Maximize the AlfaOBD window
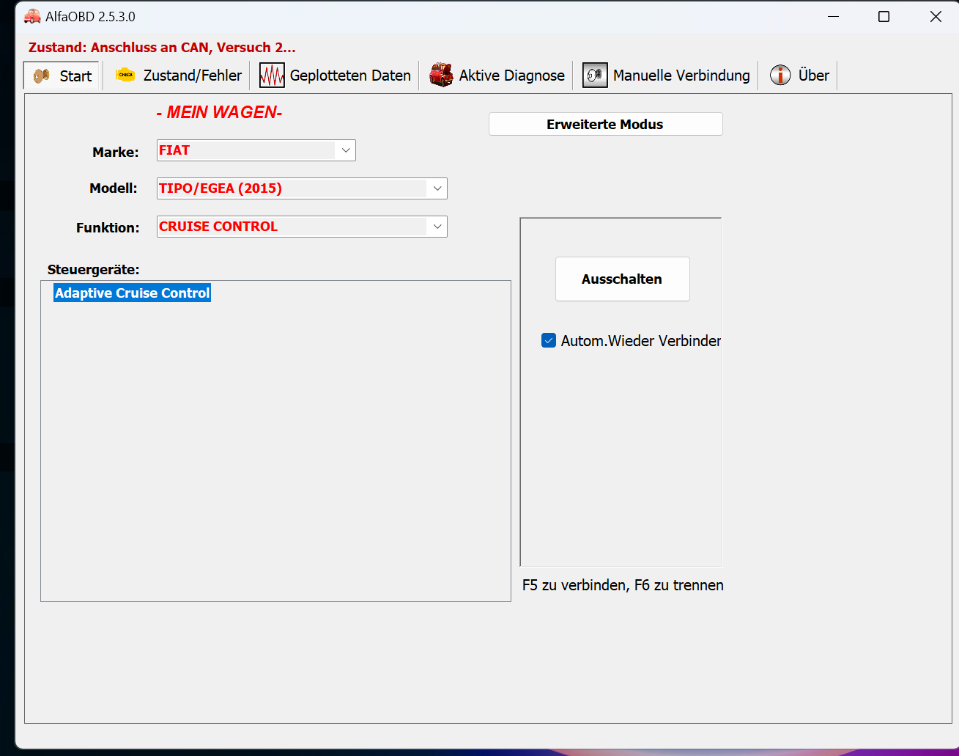Screen dimensions: 959x756 [x=884, y=16]
